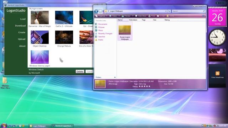Open the Windows Start orb
Image resolution: width=228 pixels, height=128 pixels.
click(x=4, y=126)
